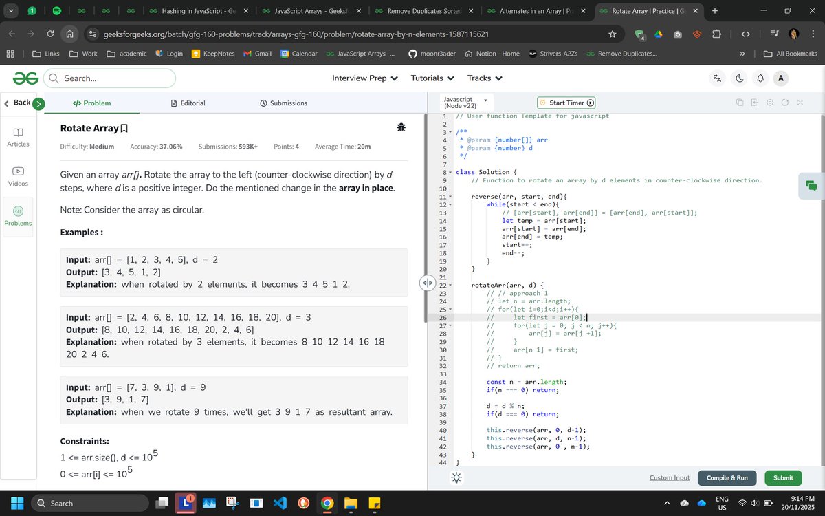Click Compile & Run
This screenshot has height=516, width=825.
[x=727, y=477]
